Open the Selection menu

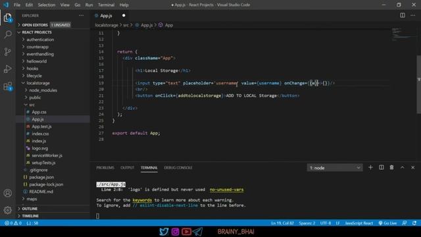coord(47,5)
